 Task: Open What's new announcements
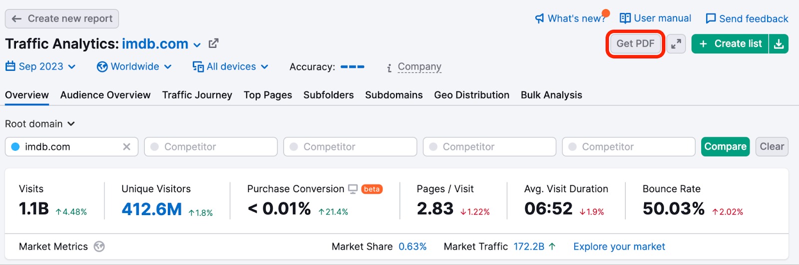pyautogui.click(x=571, y=18)
